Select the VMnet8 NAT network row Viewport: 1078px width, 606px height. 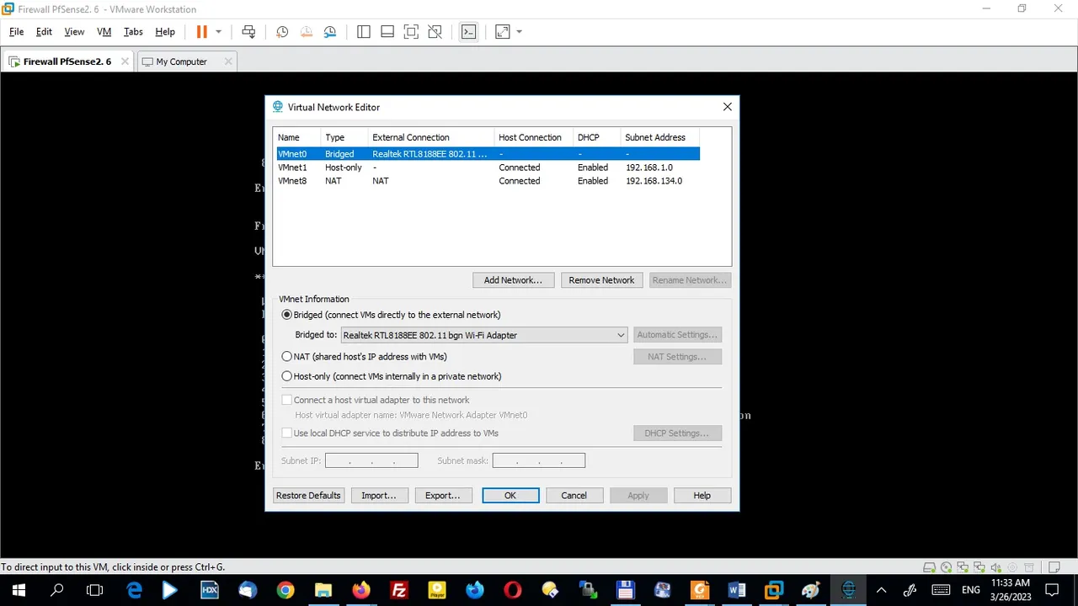point(488,181)
